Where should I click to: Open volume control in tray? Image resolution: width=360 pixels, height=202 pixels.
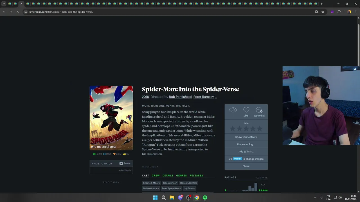(x=340, y=198)
